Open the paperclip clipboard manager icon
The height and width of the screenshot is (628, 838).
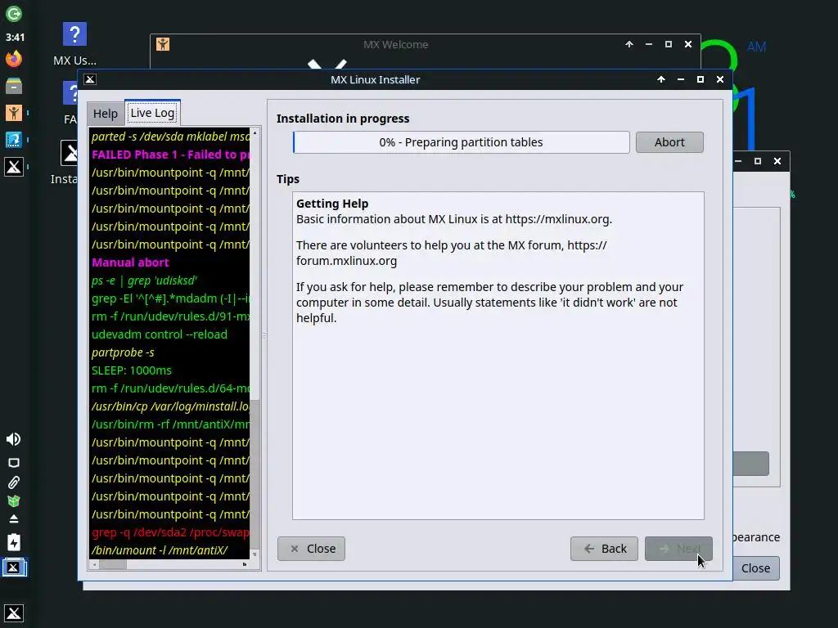pos(14,482)
